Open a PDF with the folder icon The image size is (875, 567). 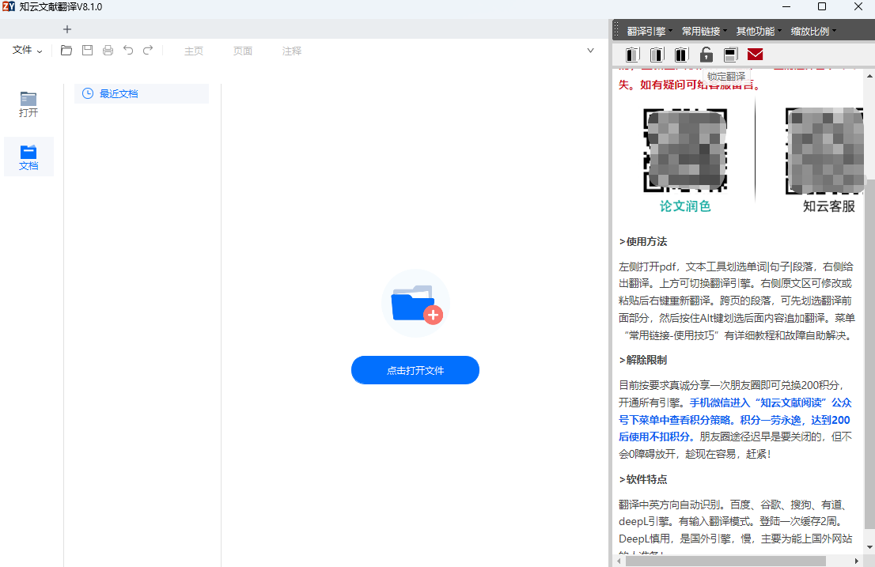66,50
